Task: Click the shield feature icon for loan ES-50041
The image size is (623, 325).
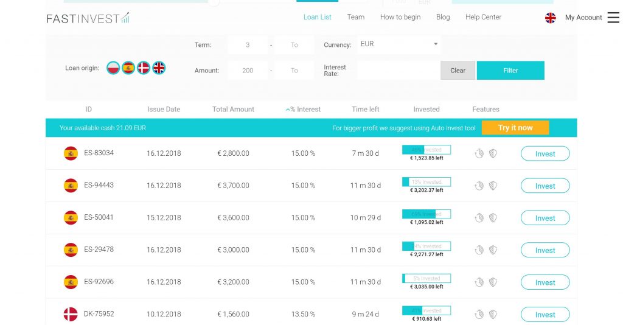Action: click(493, 218)
